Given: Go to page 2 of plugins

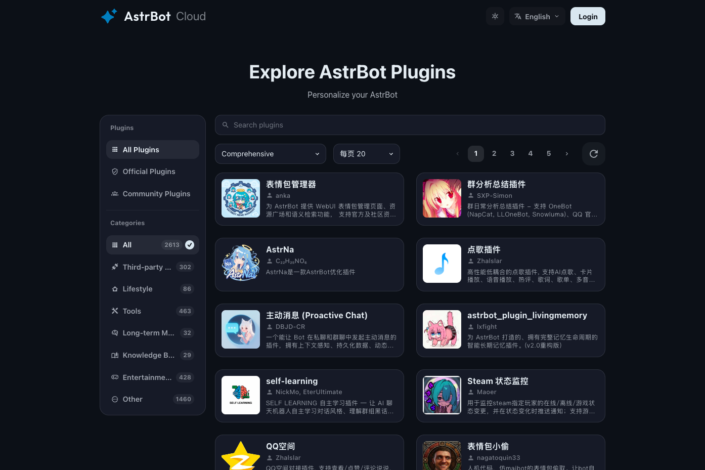Looking at the screenshot, I should click(494, 154).
